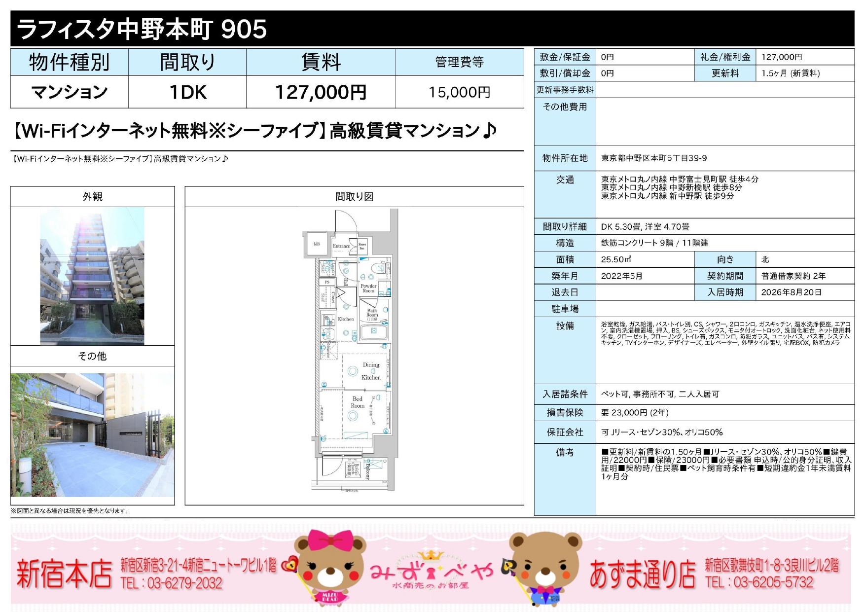Click the 管理費等 15,000円 cell
Viewport: 865px width, 612px height.
click(459, 92)
